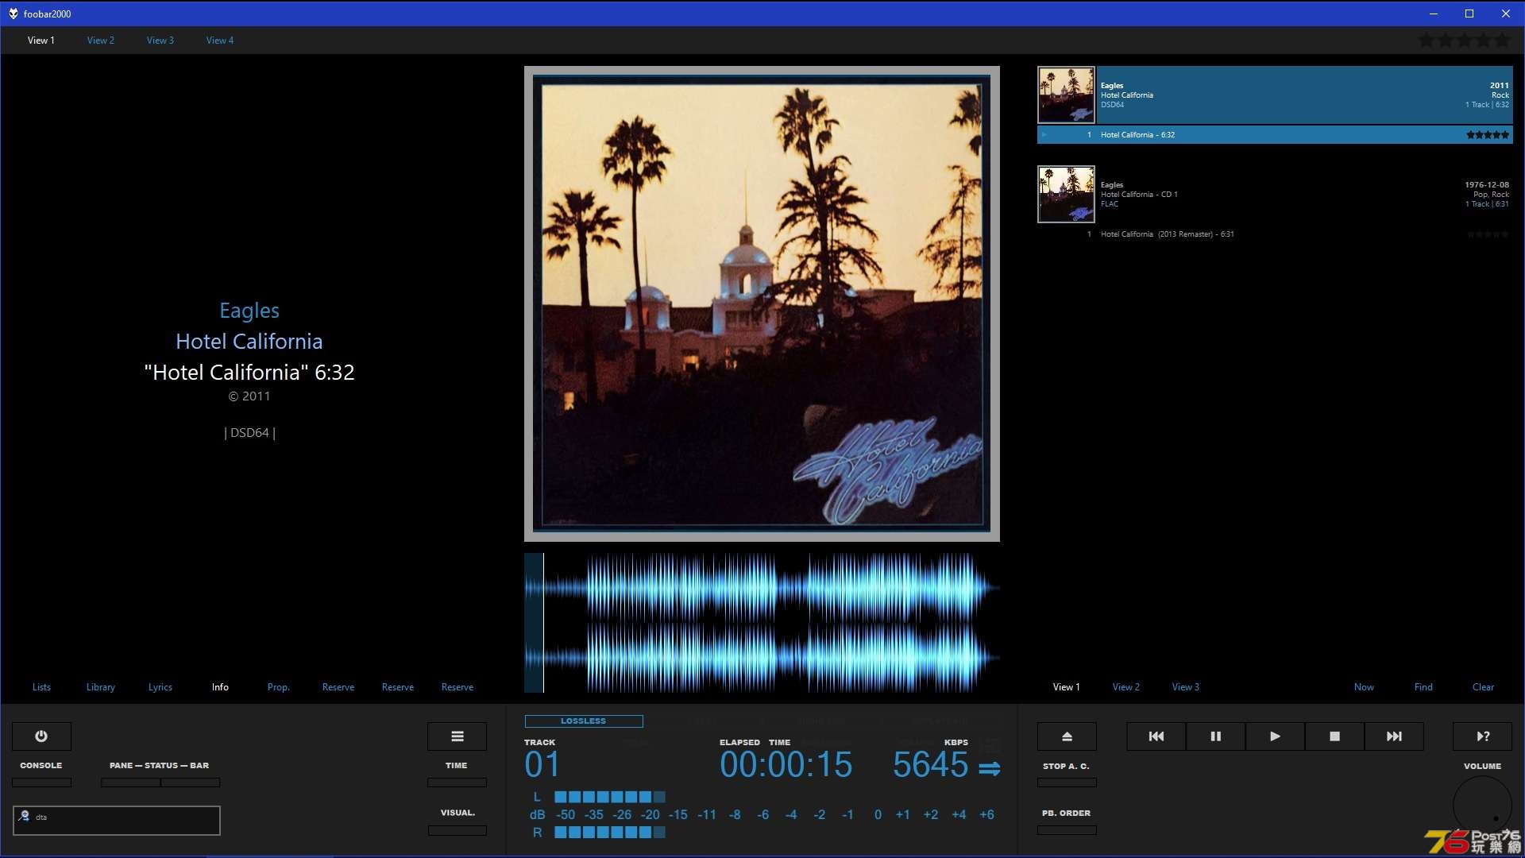Start playback with the play button

(1275, 736)
